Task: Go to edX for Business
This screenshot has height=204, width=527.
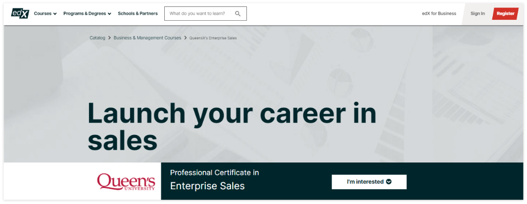Action: pyautogui.click(x=439, y=14)
